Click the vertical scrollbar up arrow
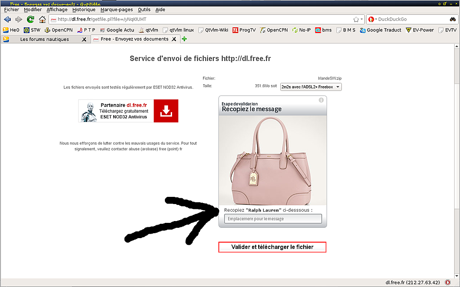Viewport: 460px width, 287px height. (457, 46)
